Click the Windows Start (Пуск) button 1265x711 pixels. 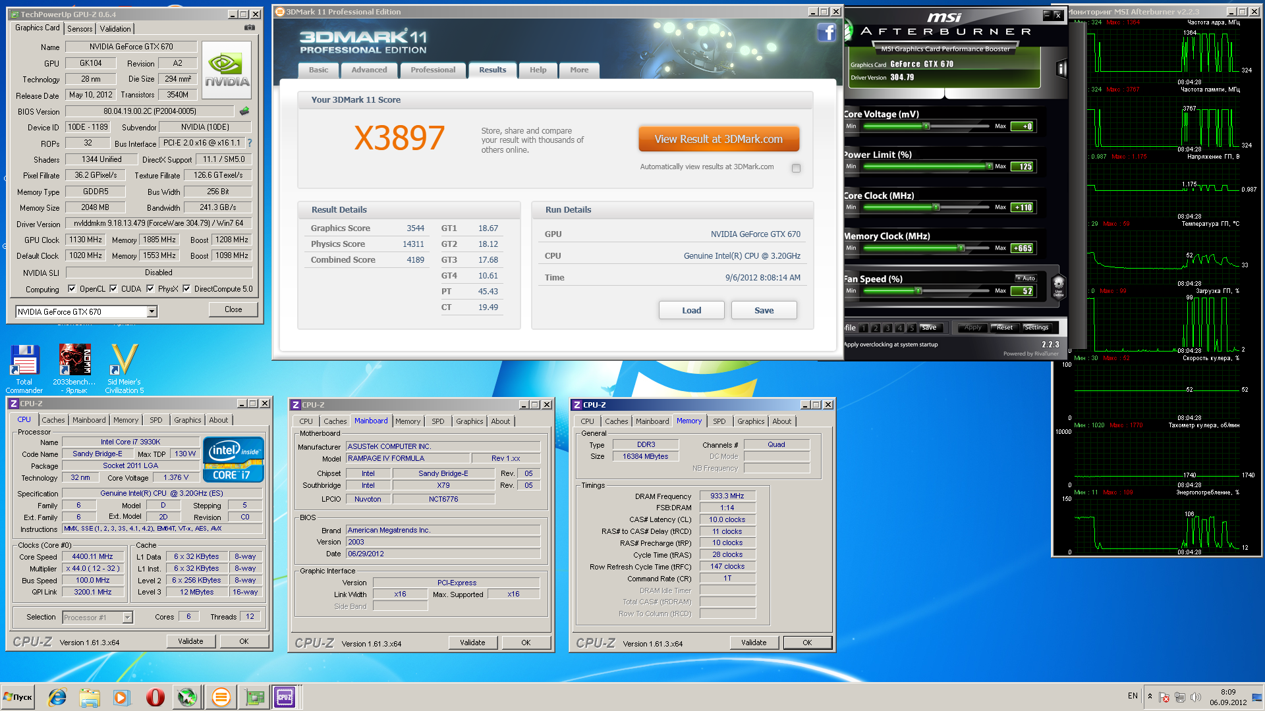point(18,697)
